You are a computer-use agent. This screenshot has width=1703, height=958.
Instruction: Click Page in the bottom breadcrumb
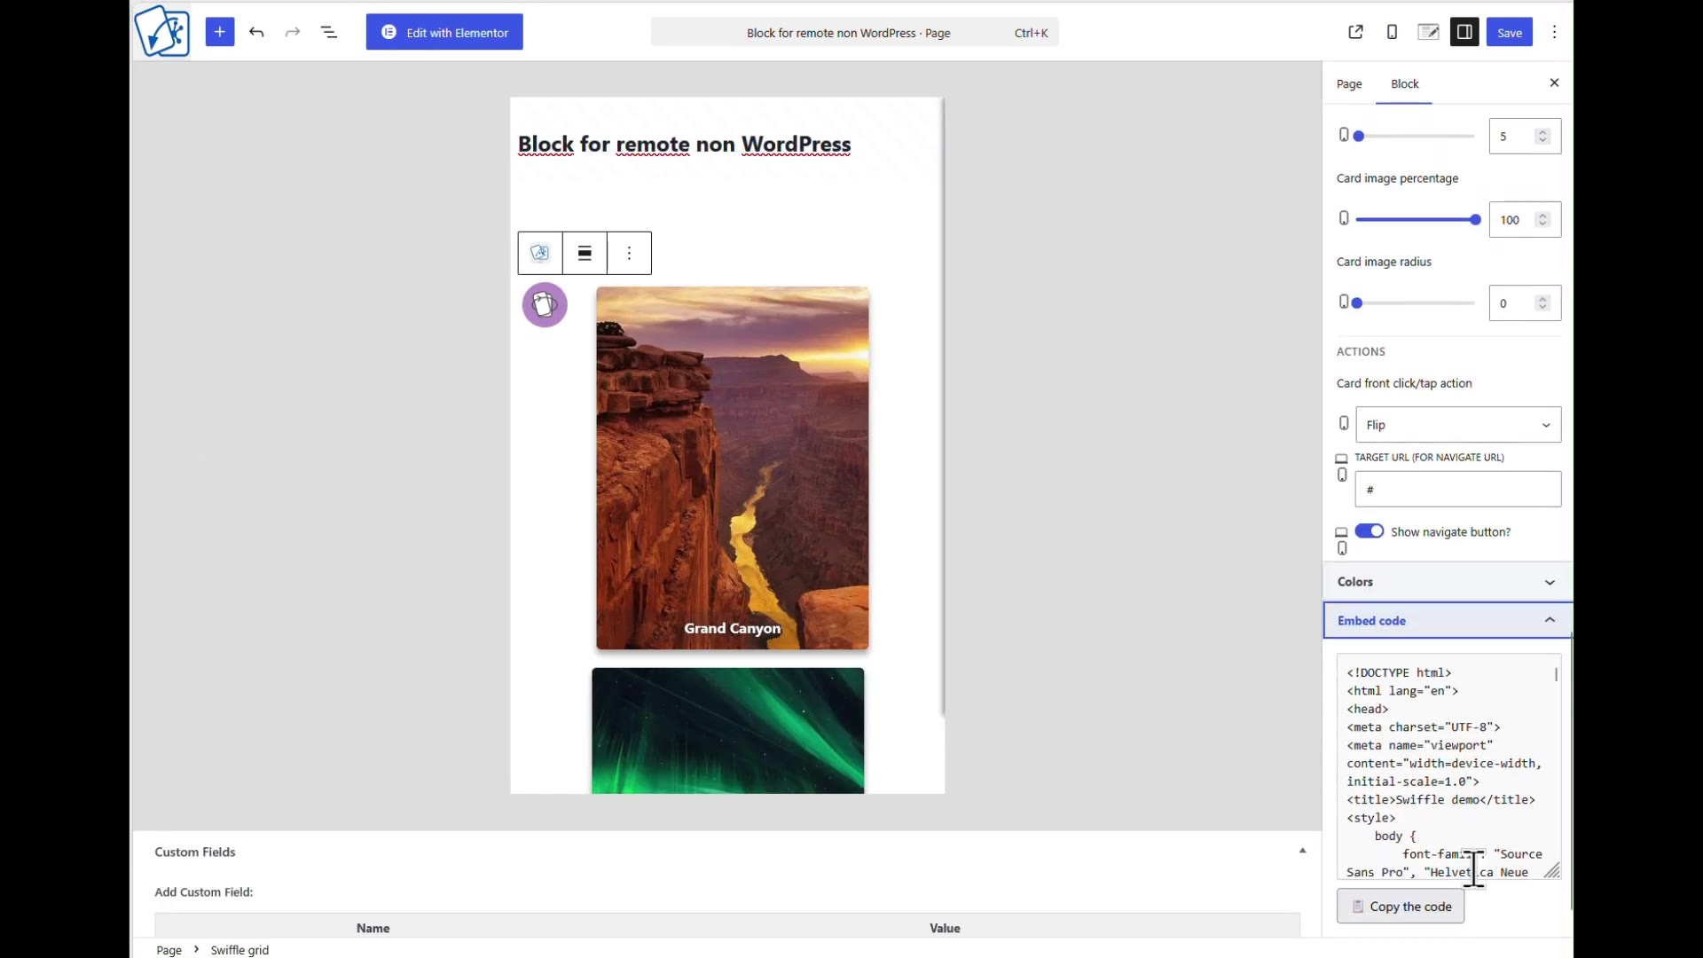coord(169,950)
